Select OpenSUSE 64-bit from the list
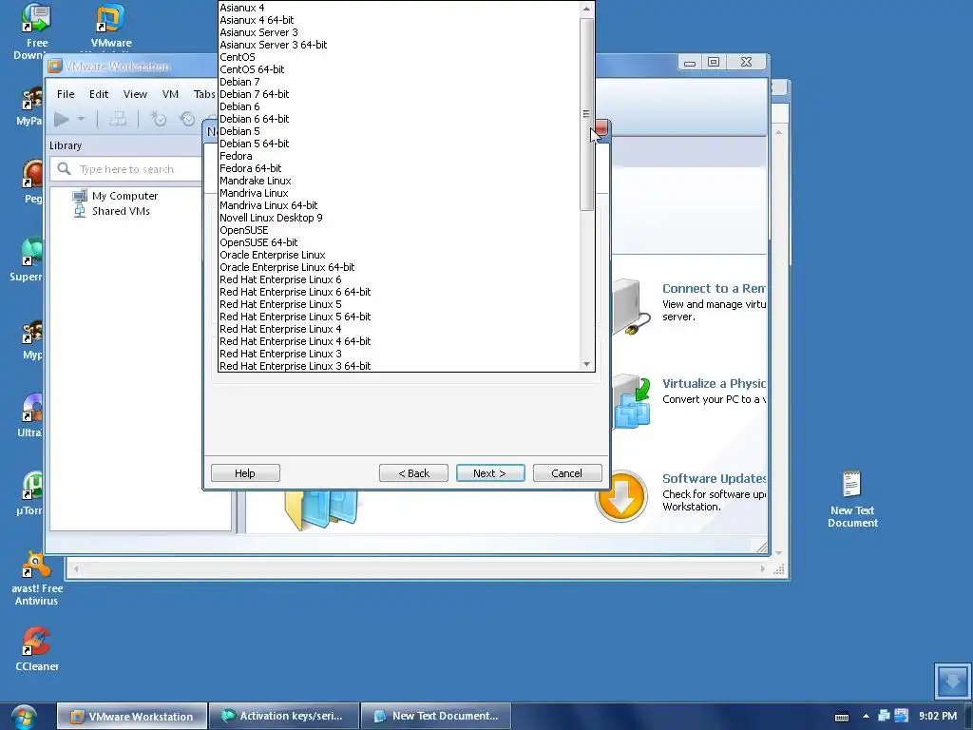This screenshot has width=973, height=730. pos(399,242)
